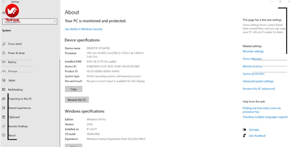295x147 pixels.
Task: Click the Projecting to this PC icon
Action: click(x=4, y=99)
